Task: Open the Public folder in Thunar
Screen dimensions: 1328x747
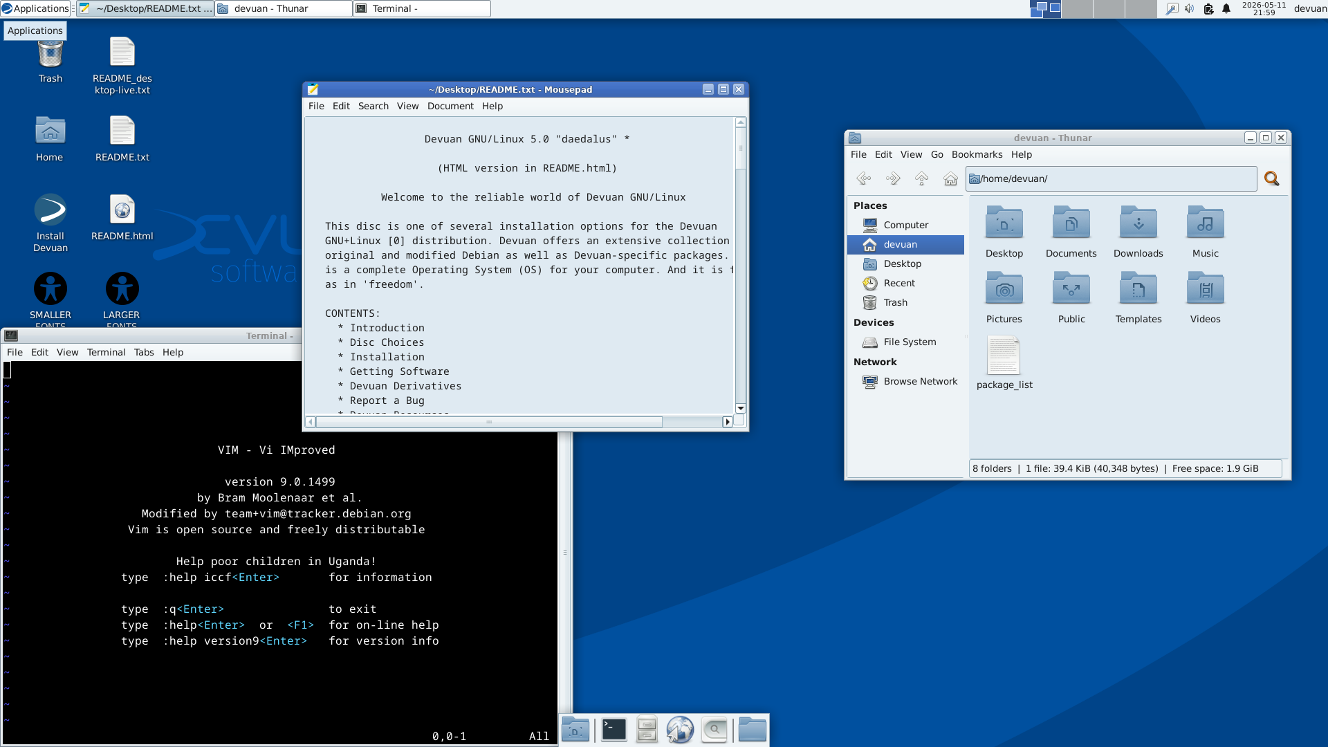Action: coord(1071,298)
